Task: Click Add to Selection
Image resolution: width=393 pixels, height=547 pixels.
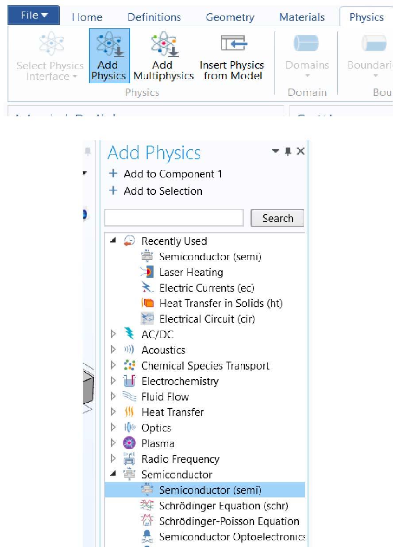Action: (155, 191)
